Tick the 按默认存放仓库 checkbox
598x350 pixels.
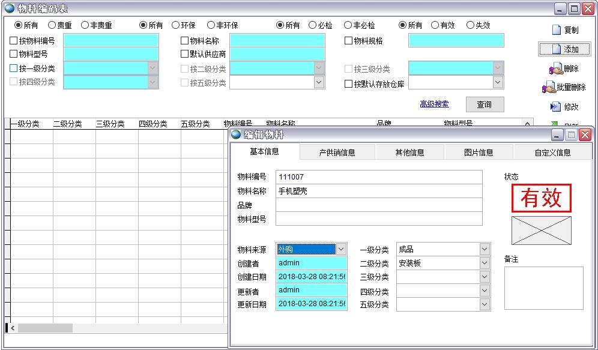click(349, 84)
